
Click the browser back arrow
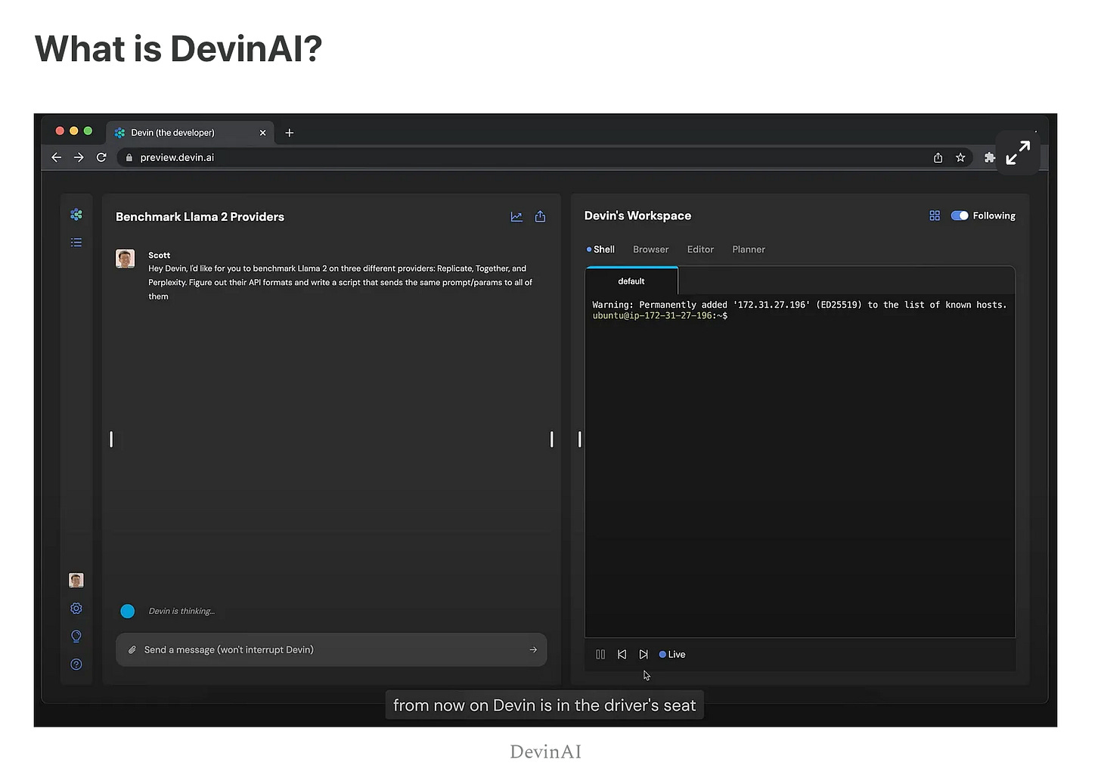pyautogui.click(x=56, y=157)
